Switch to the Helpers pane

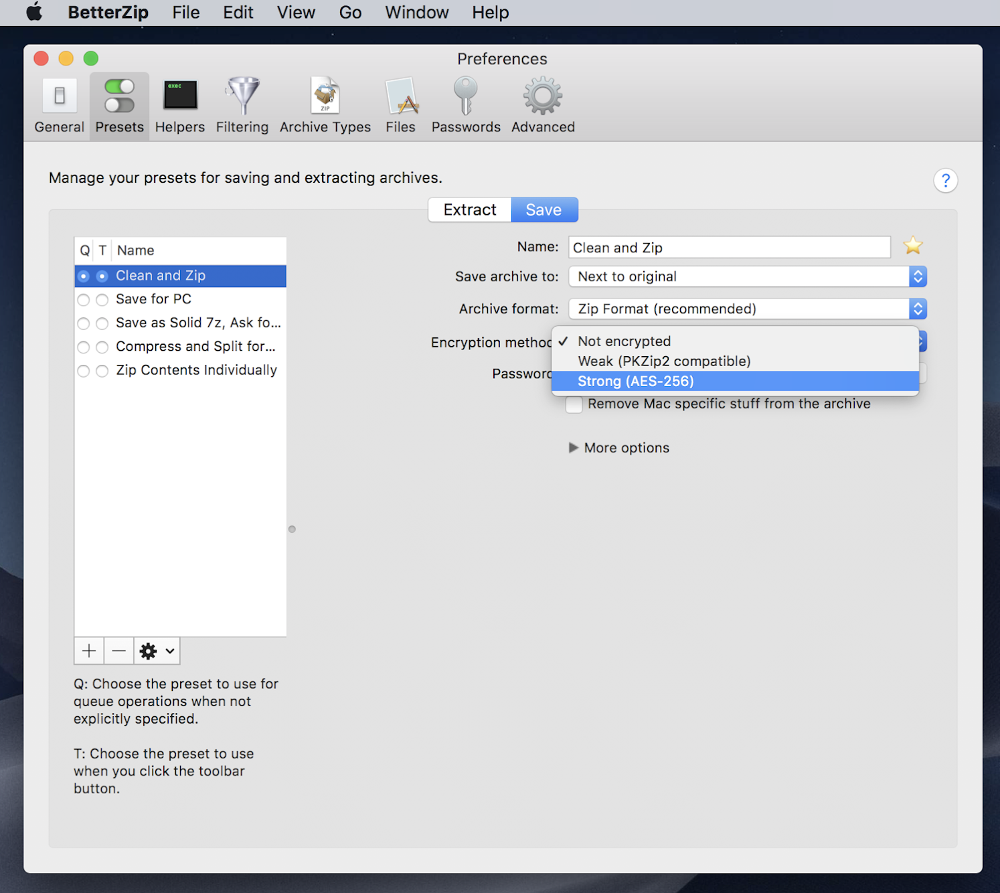pos(179,104)
